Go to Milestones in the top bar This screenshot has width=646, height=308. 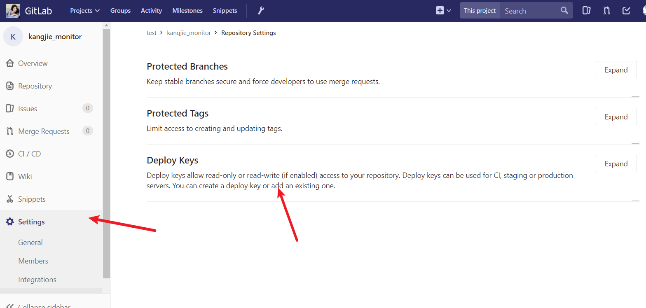187,11
